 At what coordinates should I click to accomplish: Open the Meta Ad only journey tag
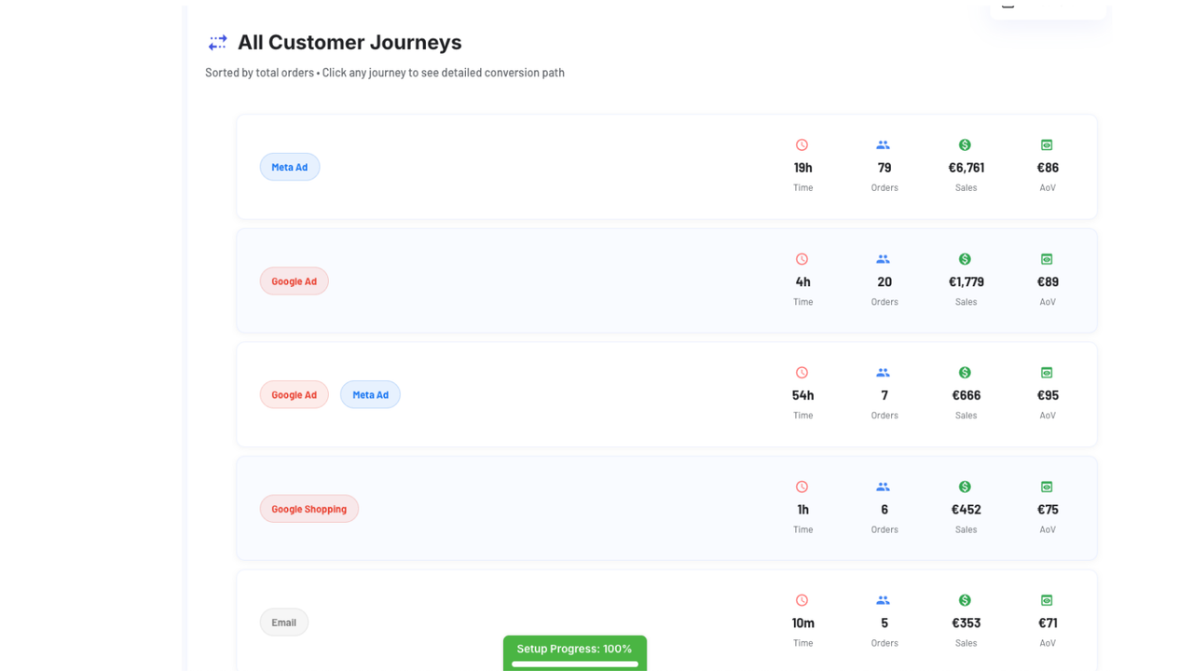[x=290, y=167]
